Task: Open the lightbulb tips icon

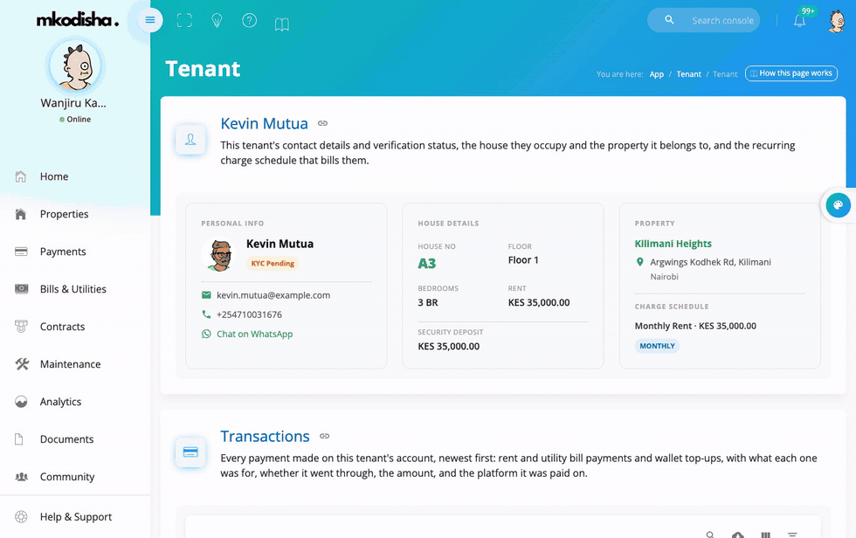Action: 217,20
